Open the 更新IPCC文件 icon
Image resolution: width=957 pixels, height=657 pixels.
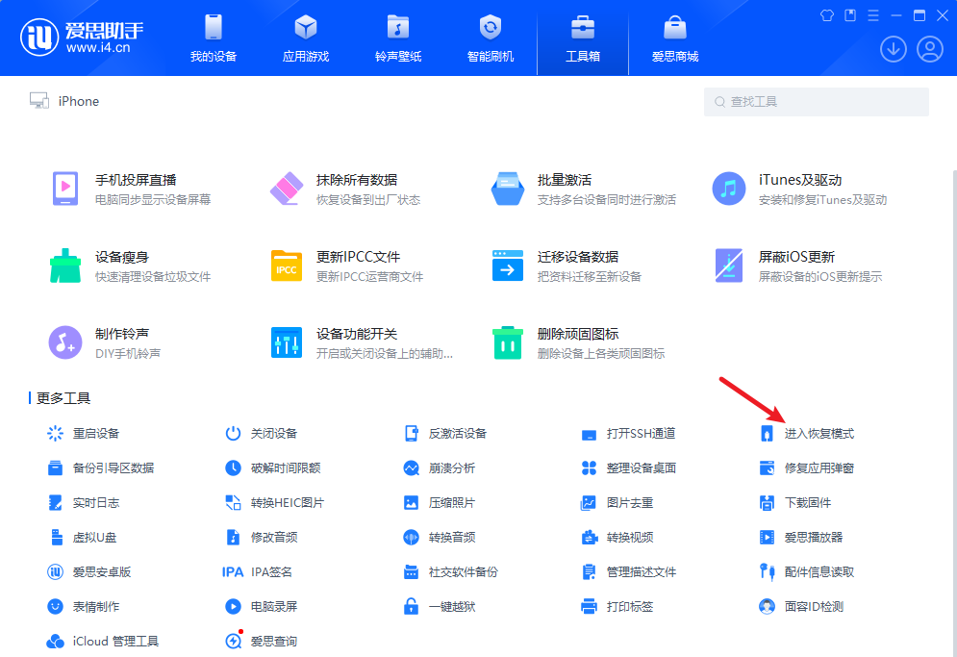(287, 265)
